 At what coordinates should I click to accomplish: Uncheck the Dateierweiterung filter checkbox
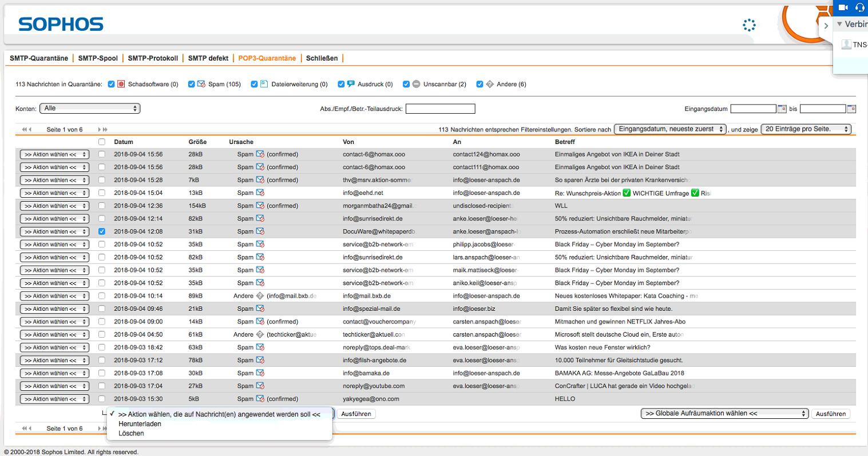[254, 84]
